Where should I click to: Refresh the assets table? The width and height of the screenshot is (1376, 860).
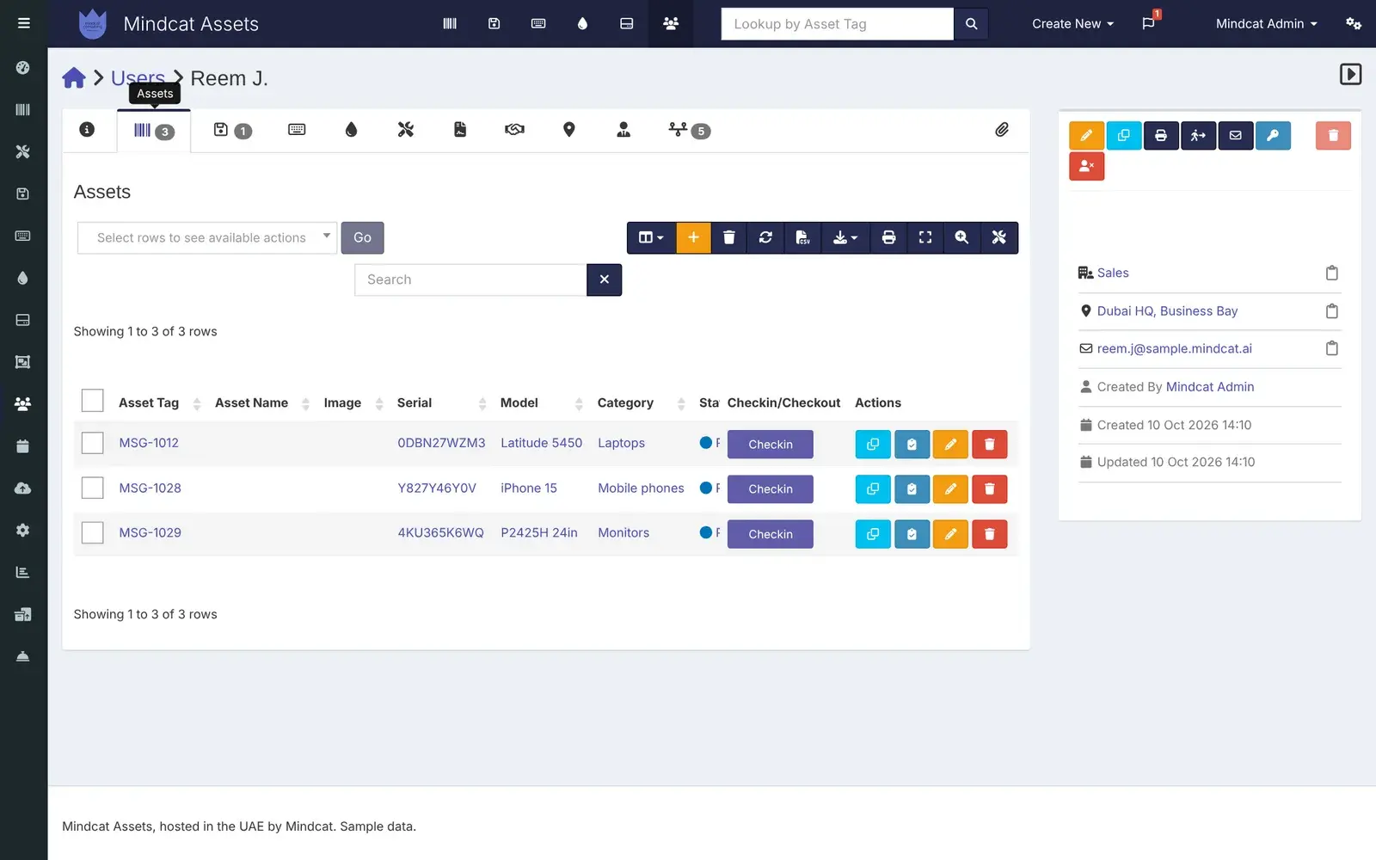[x=765, y=237]
